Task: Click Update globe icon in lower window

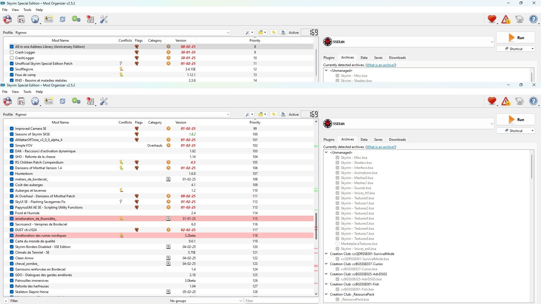Action: pos(520,101)
